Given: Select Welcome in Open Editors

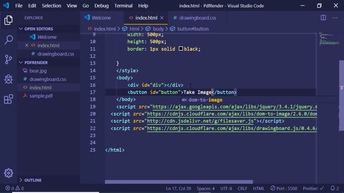Looking at the screenshot, I should click(x=47, y=37).
